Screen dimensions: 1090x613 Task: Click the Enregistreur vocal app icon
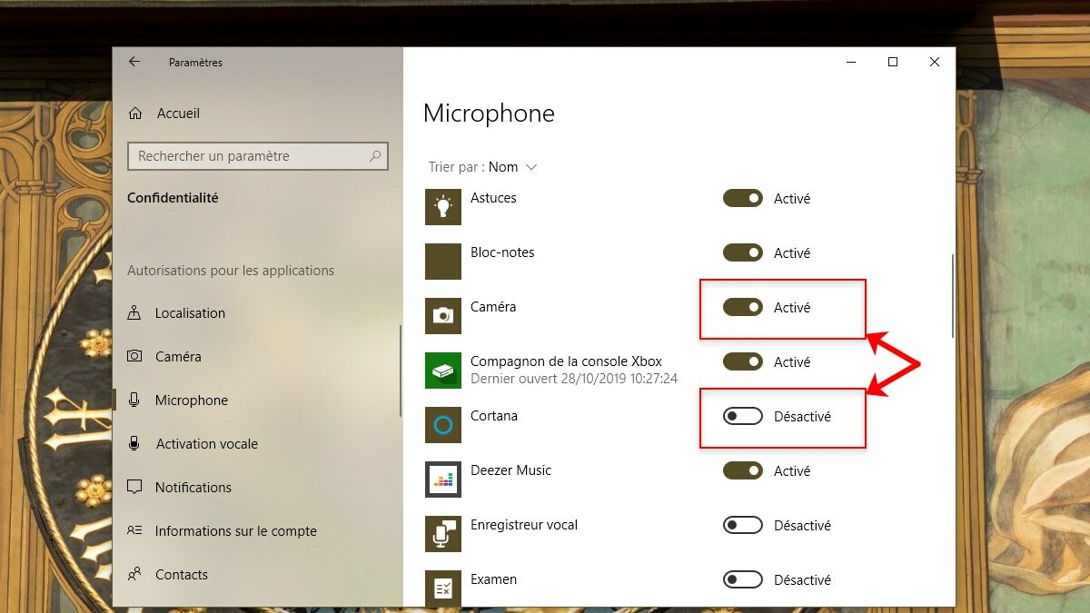(443, 534)
